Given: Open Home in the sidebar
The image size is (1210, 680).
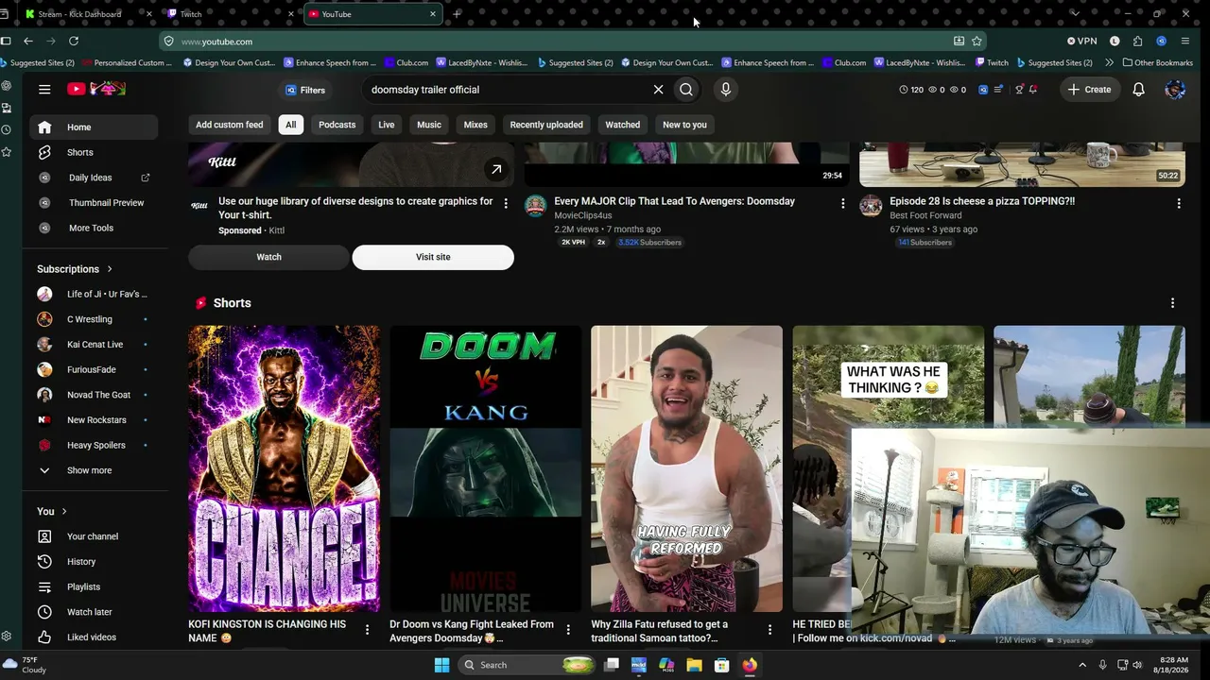Looking at the screenshot, I should pos(93,127).
